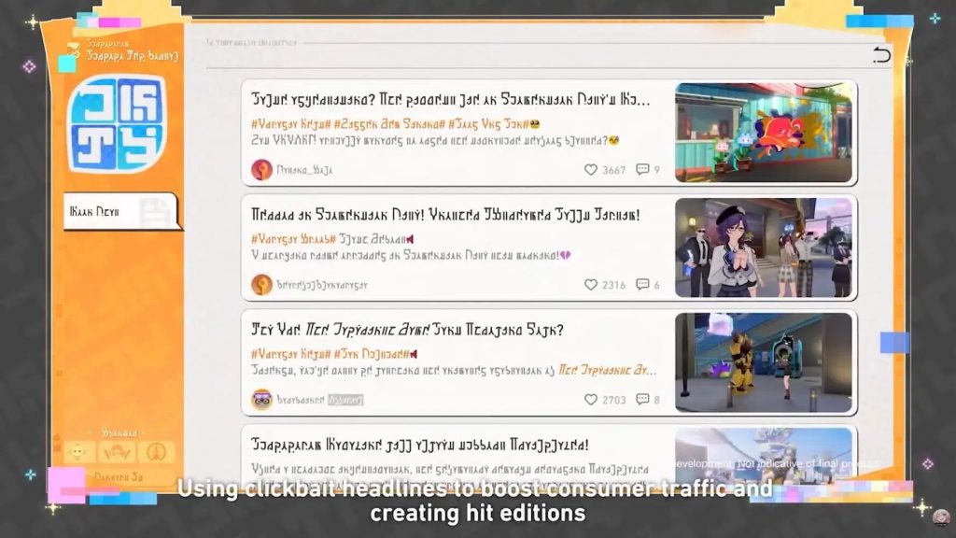Click the back arrow in top-right corner
This screenshot has width=956, height=538.
[881, 55]
